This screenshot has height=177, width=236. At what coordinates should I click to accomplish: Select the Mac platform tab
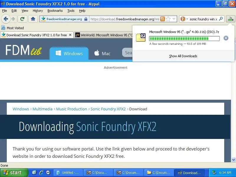pyautogui.click(x=102, y=53)
